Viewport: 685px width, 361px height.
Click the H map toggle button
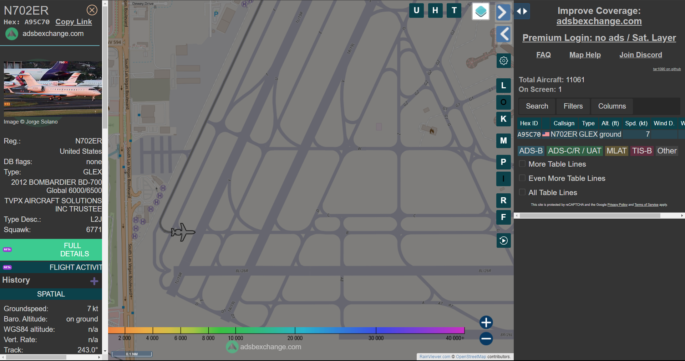click(x=435, y=10)
